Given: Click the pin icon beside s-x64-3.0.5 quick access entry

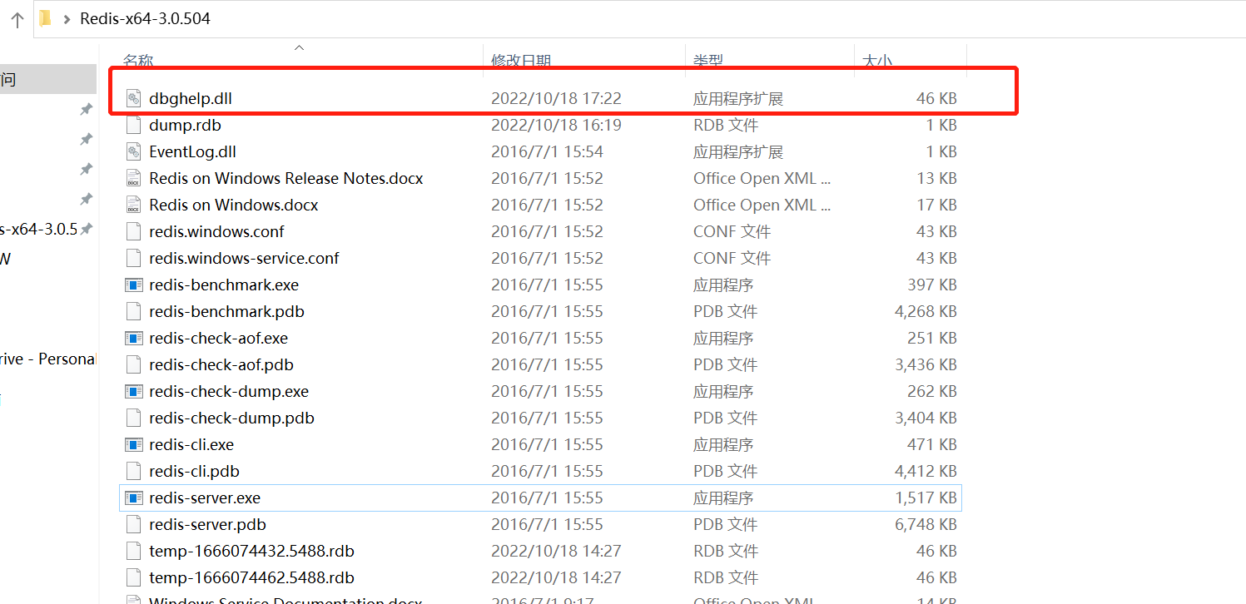Looking at the screenshot, I should 85,229.
